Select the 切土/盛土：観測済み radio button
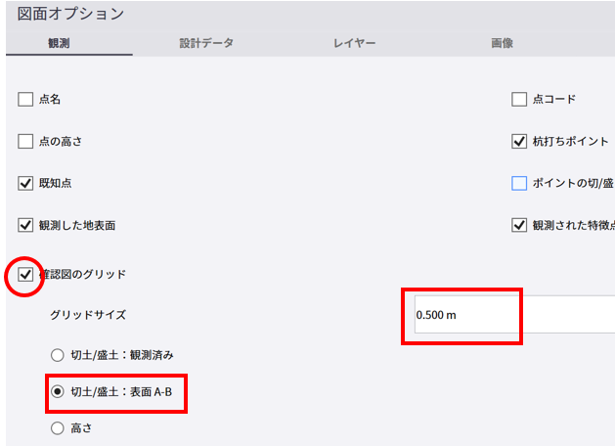Image resolution: width=615 pixels, height=446 pixels. [x=59, y=354]
